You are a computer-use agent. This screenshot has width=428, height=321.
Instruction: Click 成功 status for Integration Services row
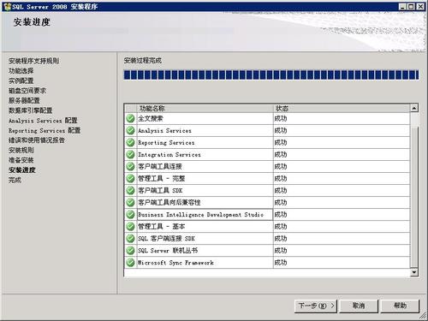281,155
